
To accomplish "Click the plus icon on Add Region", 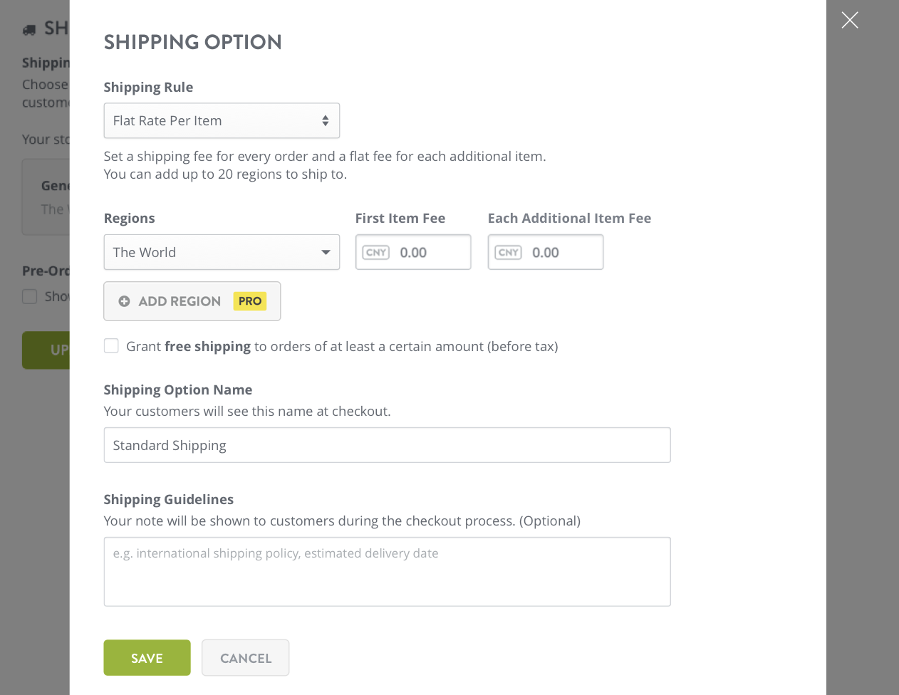I will (x=124, y=301).
